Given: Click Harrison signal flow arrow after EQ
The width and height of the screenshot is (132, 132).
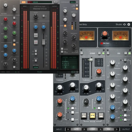Looking at the screenshot, I should click(x=117, y=129).
